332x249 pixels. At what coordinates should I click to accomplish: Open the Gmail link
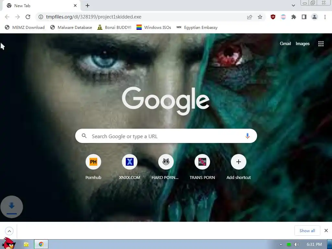pyautogui.click(x=285, y=44)
